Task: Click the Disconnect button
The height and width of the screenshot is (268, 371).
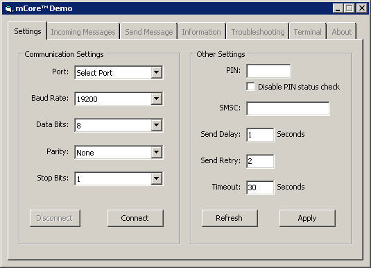Action: coord(55,218)
